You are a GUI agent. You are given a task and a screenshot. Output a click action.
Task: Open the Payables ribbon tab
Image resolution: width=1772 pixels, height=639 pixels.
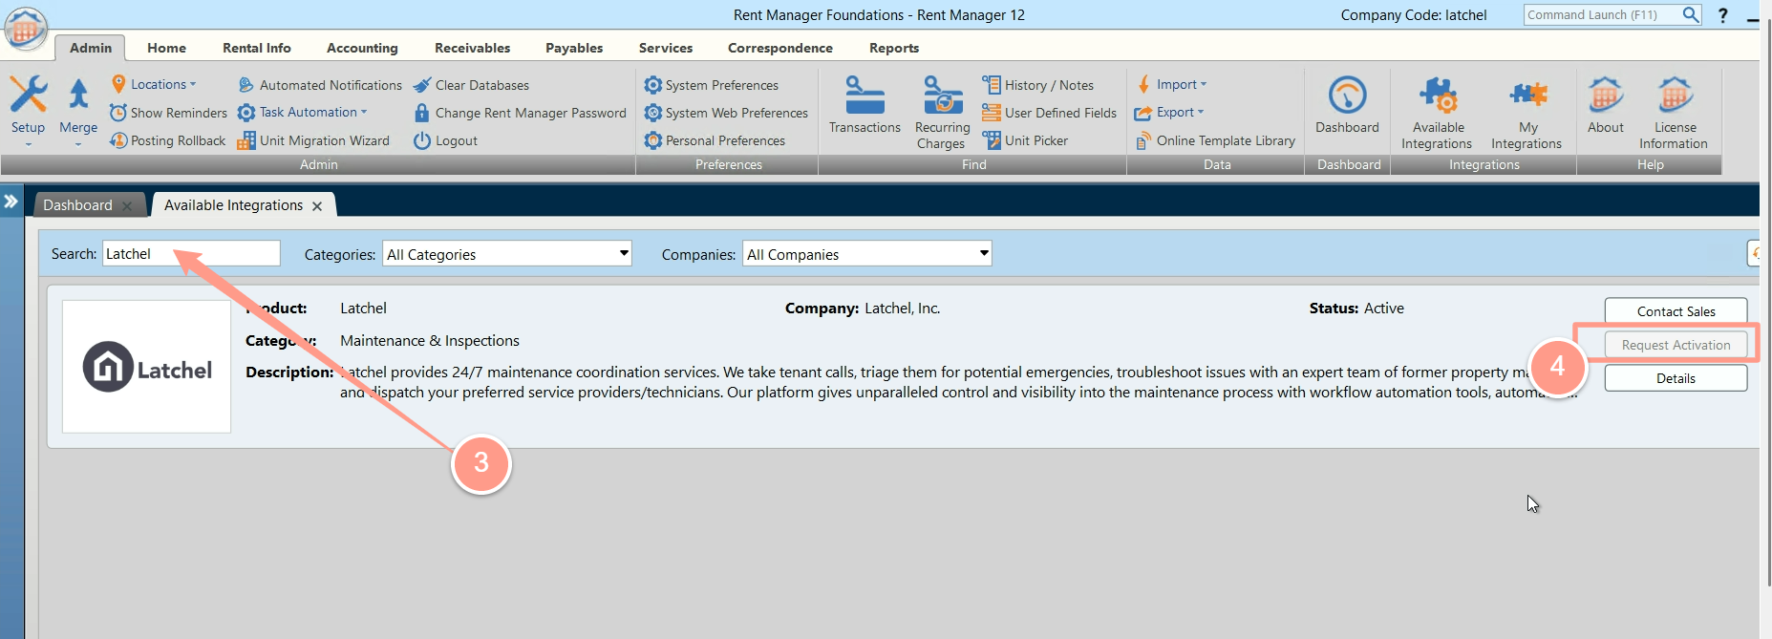coord(574,48)
